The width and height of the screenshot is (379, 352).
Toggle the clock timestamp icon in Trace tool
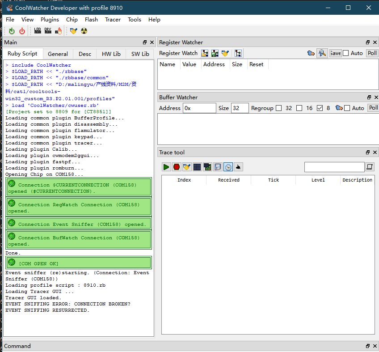tap(228, 167)
